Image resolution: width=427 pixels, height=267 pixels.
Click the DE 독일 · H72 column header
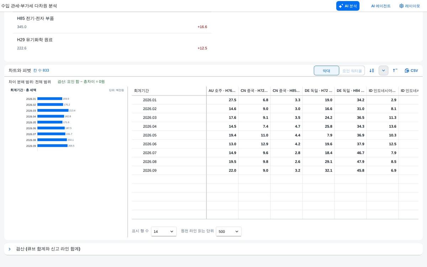318,91
